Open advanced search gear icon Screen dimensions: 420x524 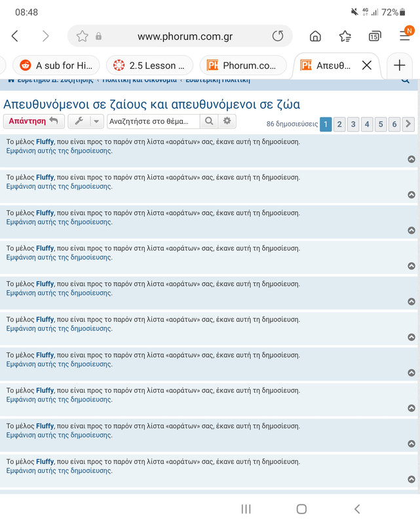tap(227, 121)
